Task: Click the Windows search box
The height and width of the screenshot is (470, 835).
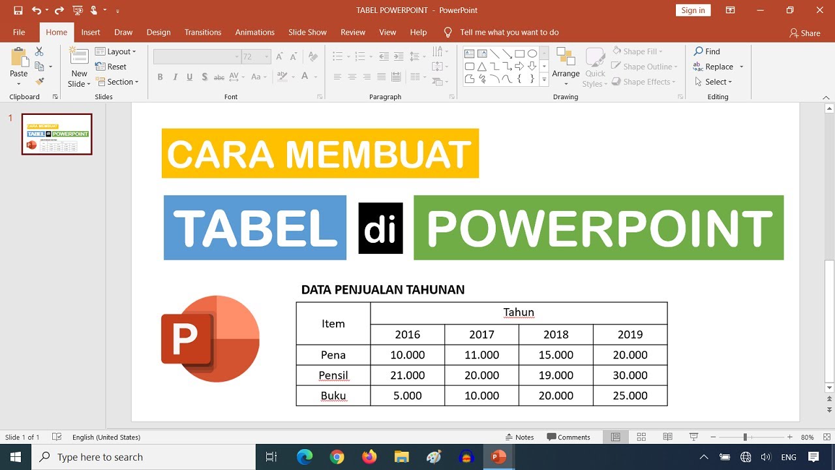Action: coord(144,457)
